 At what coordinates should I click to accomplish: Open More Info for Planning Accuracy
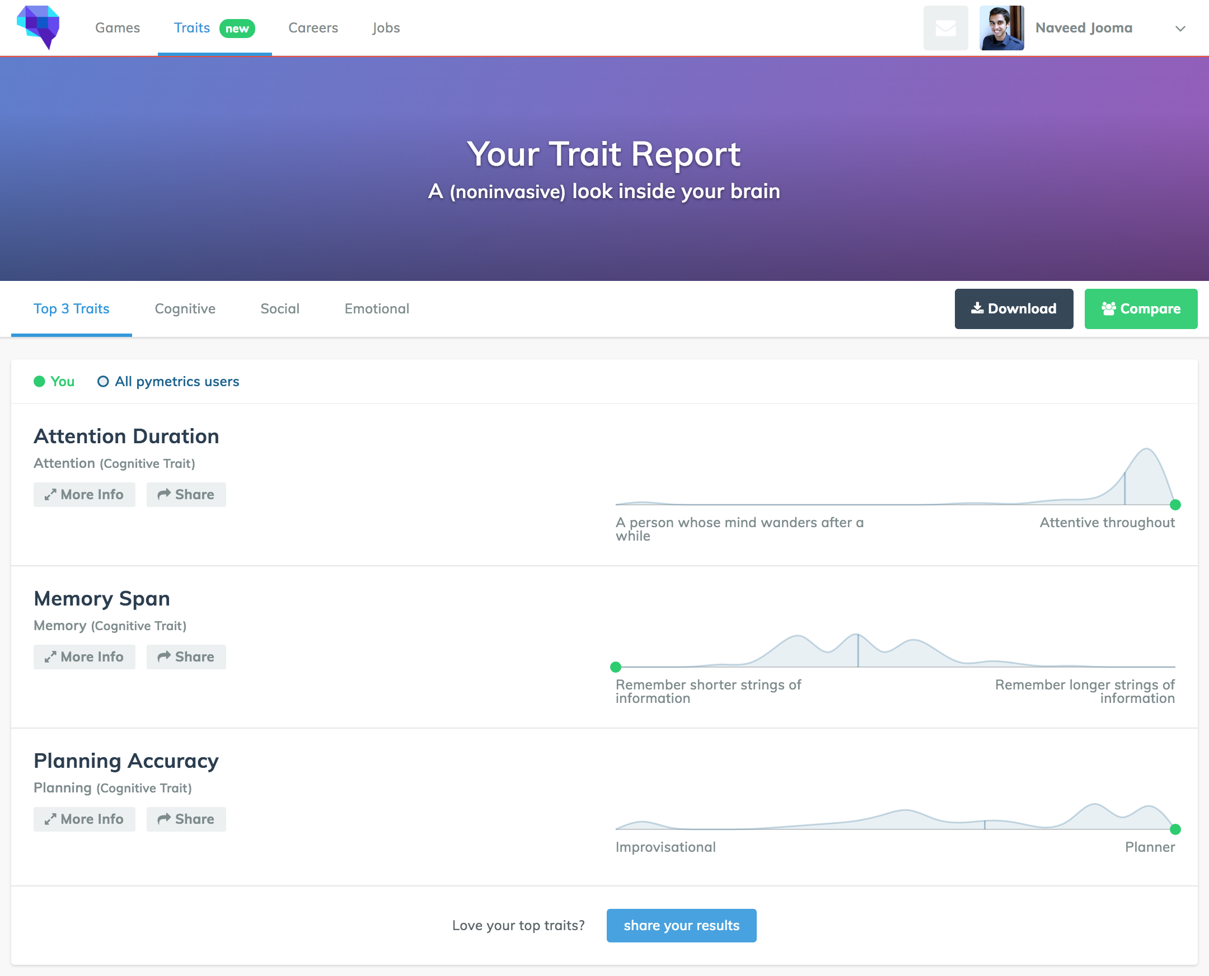click(x=85, y=819)
